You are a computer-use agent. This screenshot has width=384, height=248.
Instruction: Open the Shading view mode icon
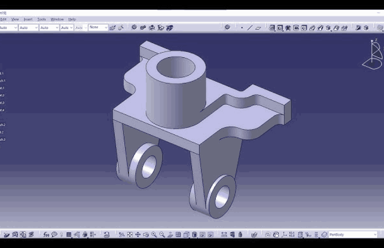tap(194, 234)
